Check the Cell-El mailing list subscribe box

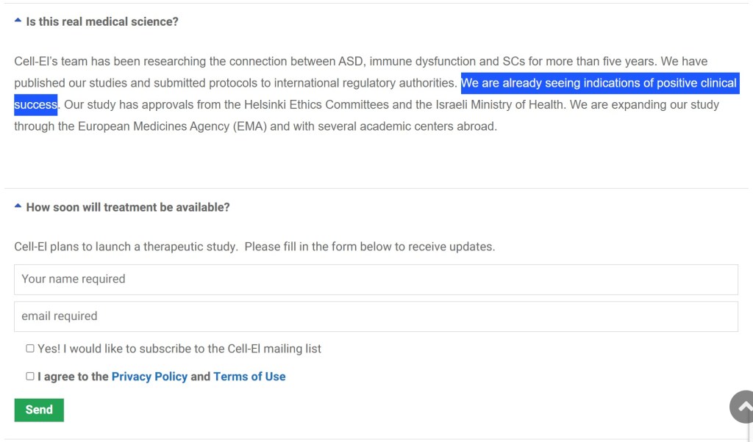30,349
